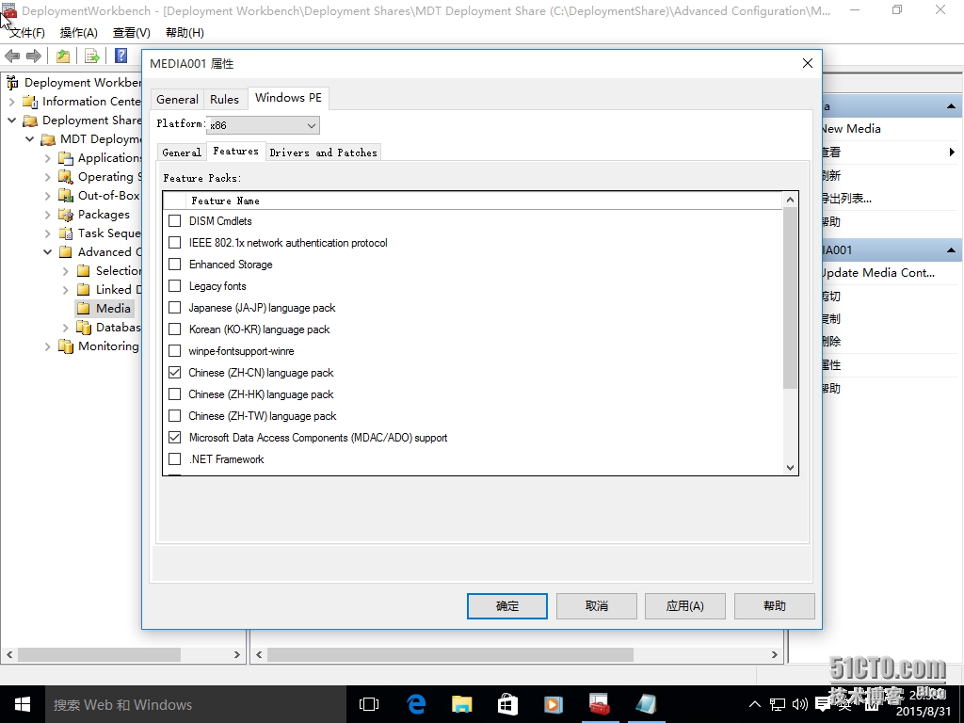This screenshot has width=964, height=723.
Task: Click Update Media Content action
Action: pyautogui.click(x=878, y=272)
